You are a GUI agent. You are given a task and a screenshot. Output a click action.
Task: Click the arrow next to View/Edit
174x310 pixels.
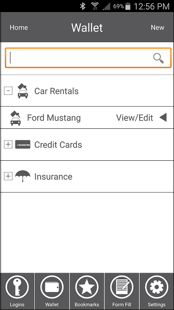[x=163, y=118]
